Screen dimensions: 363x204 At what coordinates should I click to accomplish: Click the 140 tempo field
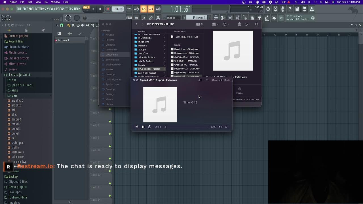(x=118, y=9)
